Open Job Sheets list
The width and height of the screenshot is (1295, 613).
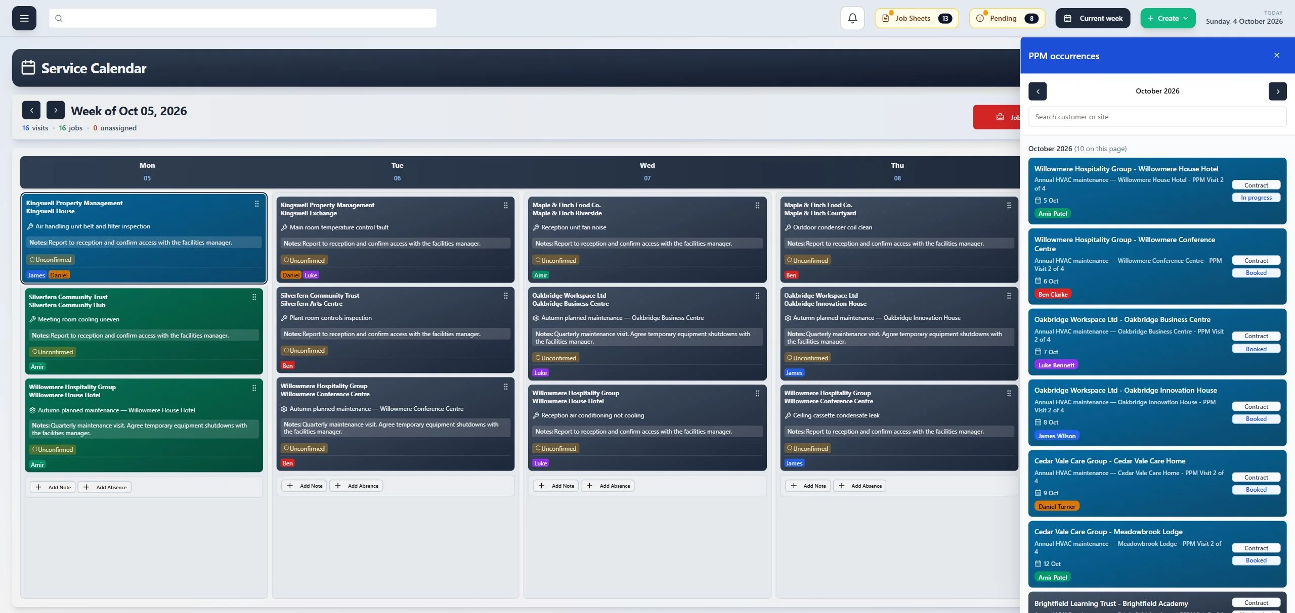[x=917, y=18]
